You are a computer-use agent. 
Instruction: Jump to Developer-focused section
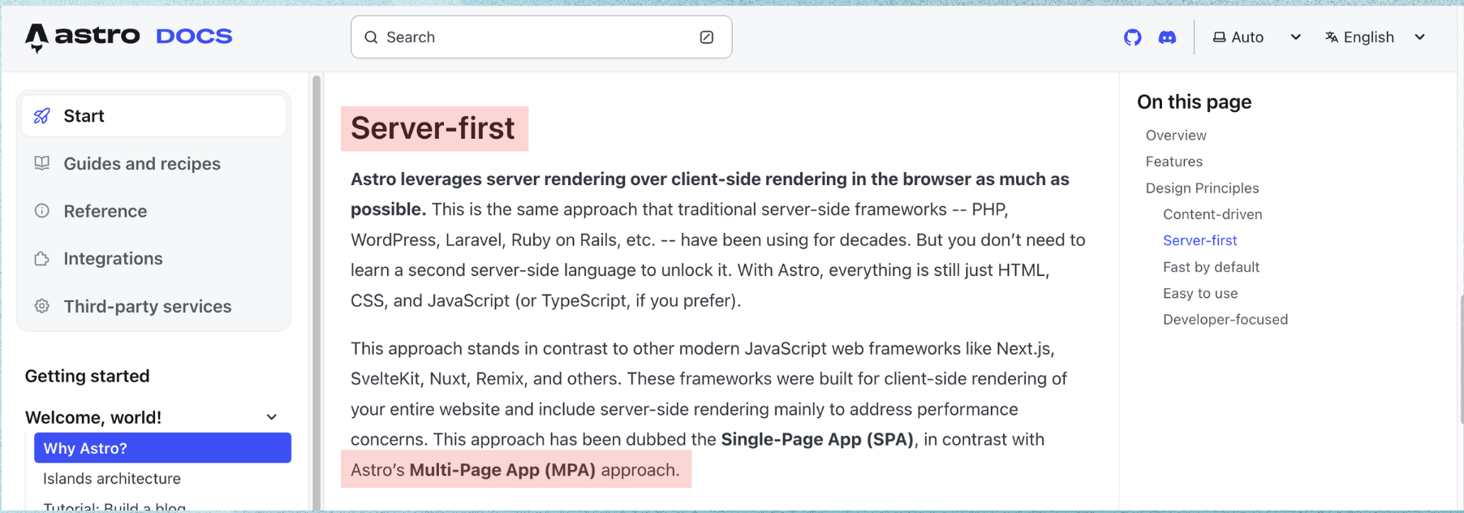coord(1225,320)
